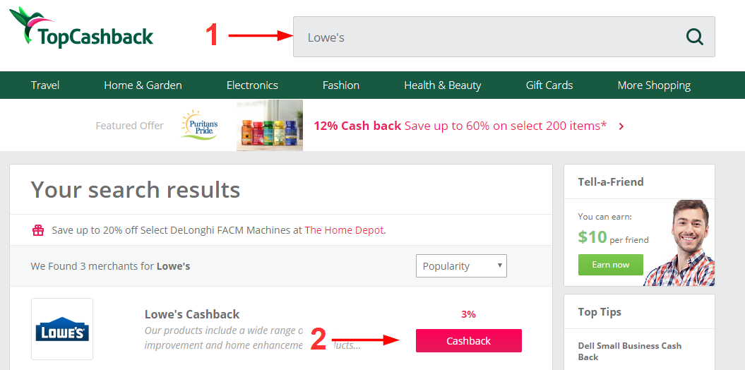This screenshot has width=745, height=370.
Task: Click the magnifying glass search icon
Action: coord(695,37)
